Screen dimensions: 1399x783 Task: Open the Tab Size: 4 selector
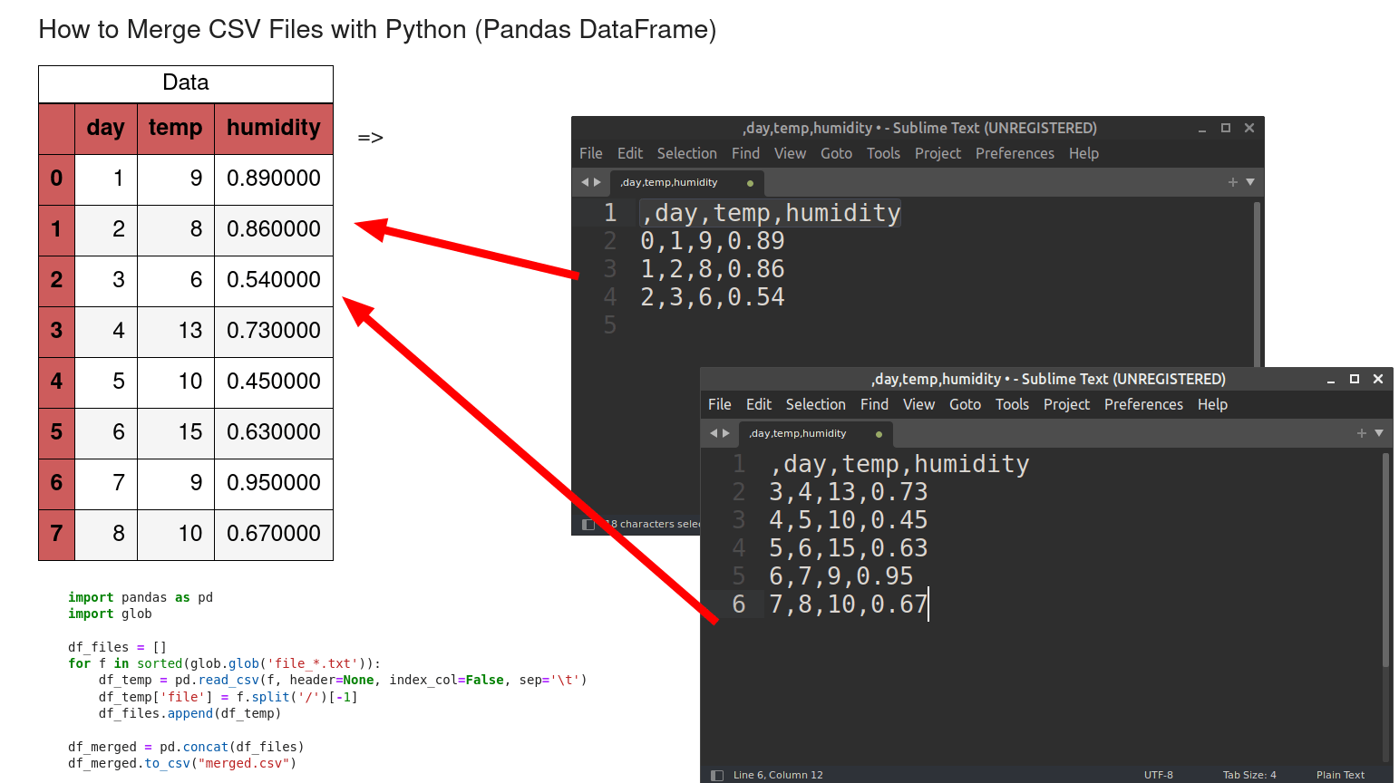click(1249, 775)
